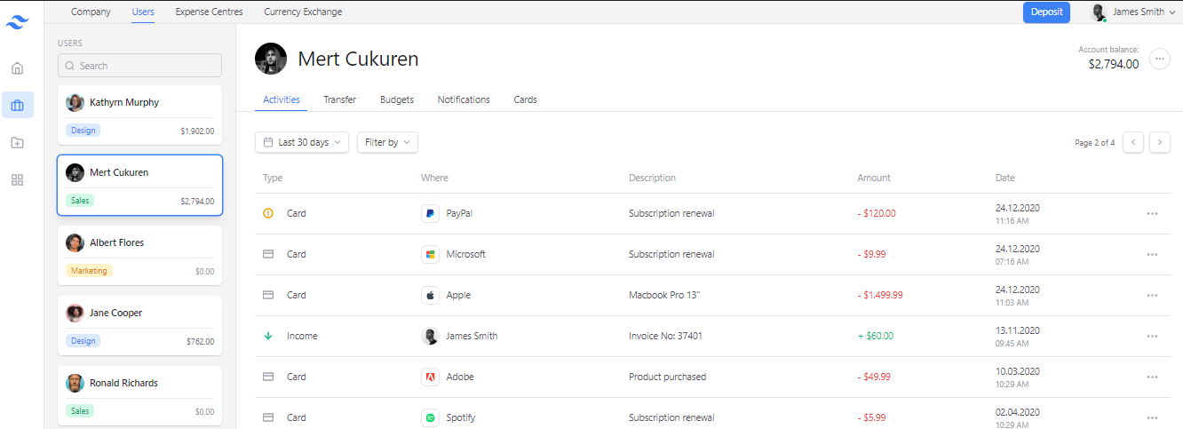Image resolution: width=1183 pixels, height=429 pixels.
Task: Click the Deposit button
Action: click(1046, 12)
